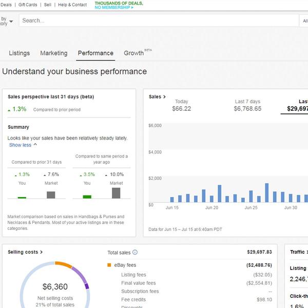Image resolution: width=308 pixels, height=308 pixels.
Task: Select the Last 7 days sales period
Action: [x=247, y=105]
